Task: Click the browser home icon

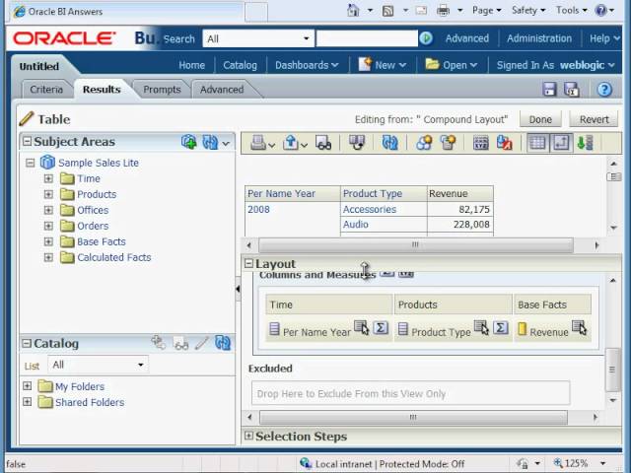Action: pyautogui.click(x=353, y=11)
